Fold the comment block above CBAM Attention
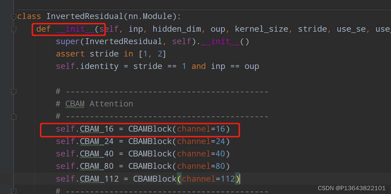Screen dimensions: 391x194 point(14,92)
